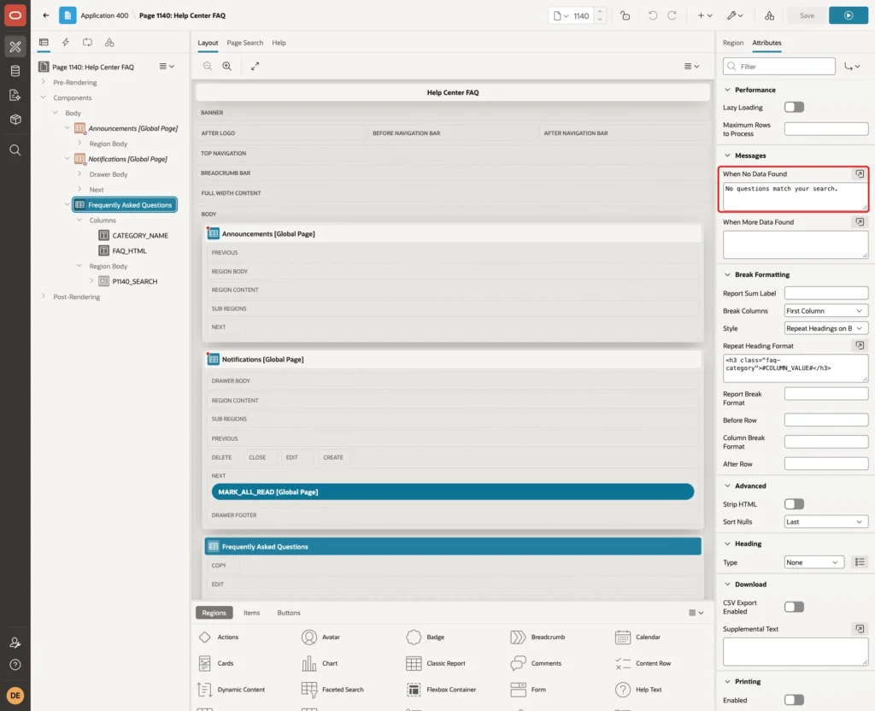Image resolution: width=875 pixels, height=711 pixels.
Task: Switch gallery to the Buttons tab
Action: [289, 613]
